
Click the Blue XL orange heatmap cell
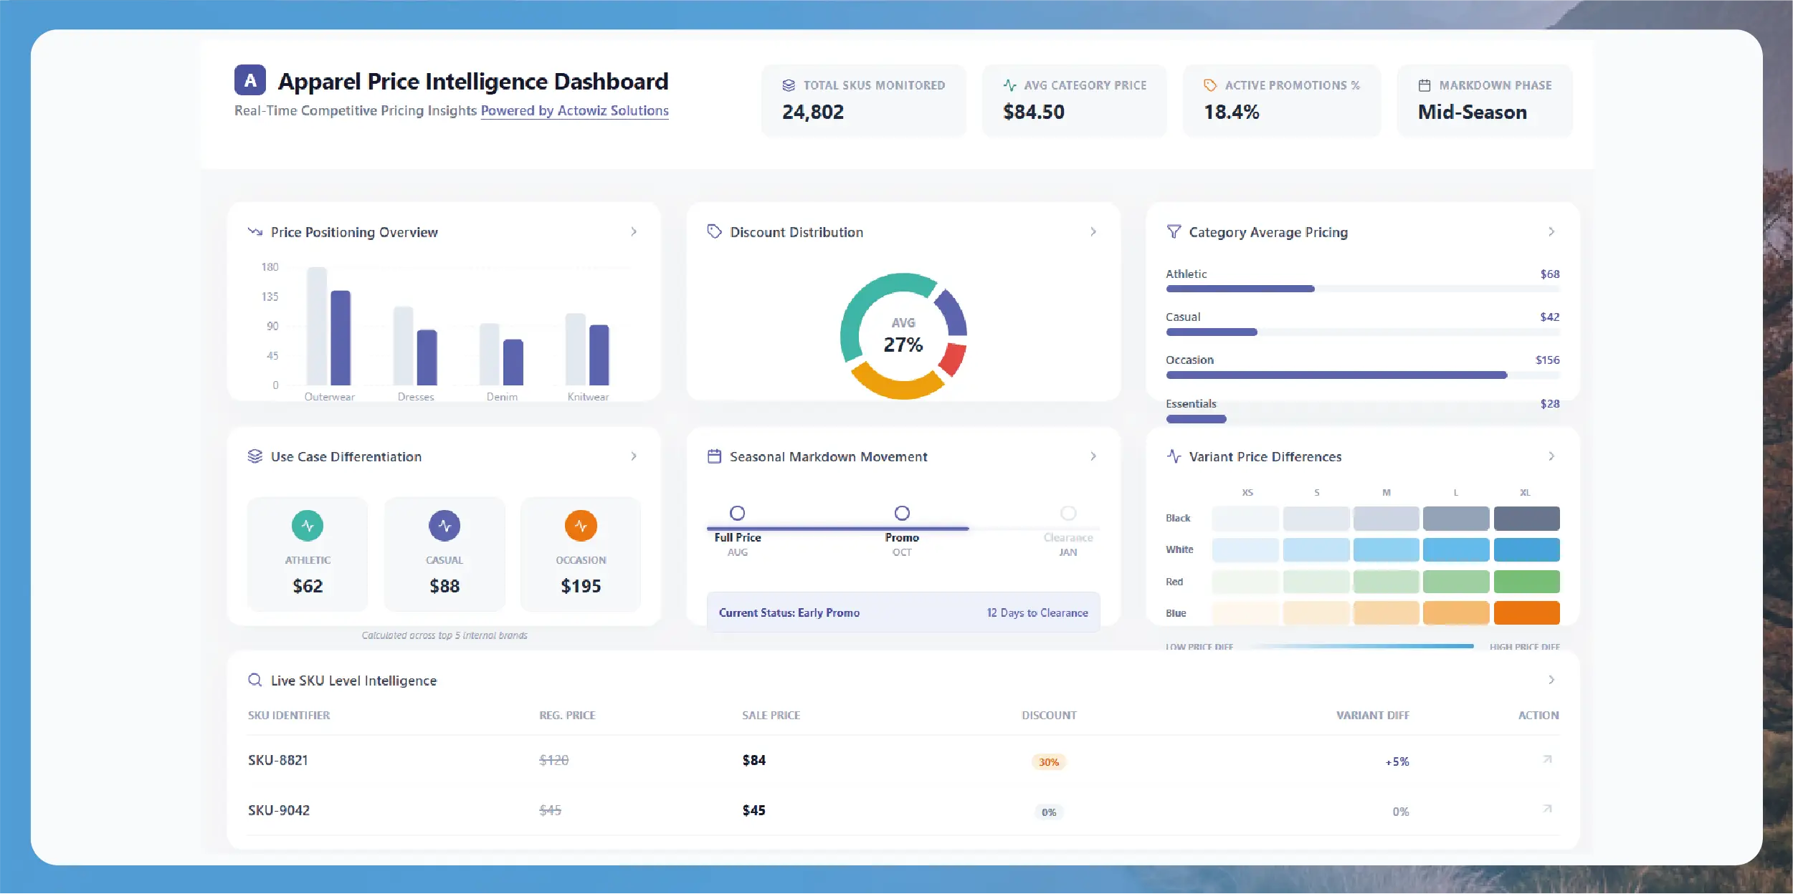tap(1526, 613)
